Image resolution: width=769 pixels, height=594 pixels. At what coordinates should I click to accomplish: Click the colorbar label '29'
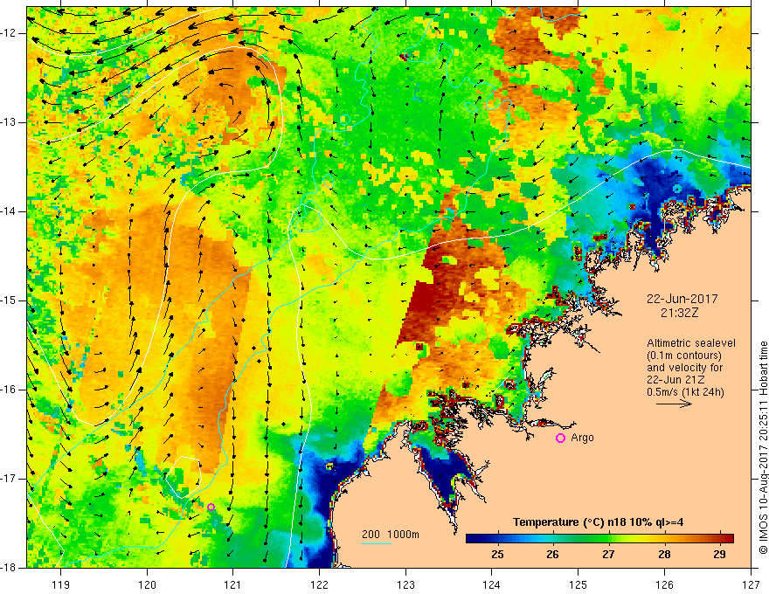pos(719,555)
